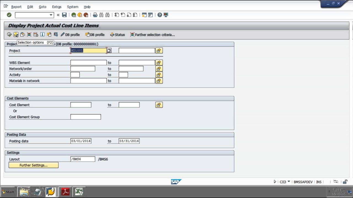353x198 pixels.
Task: Open the Report menu
Action: pyautogui.click(x=16, y=7)
